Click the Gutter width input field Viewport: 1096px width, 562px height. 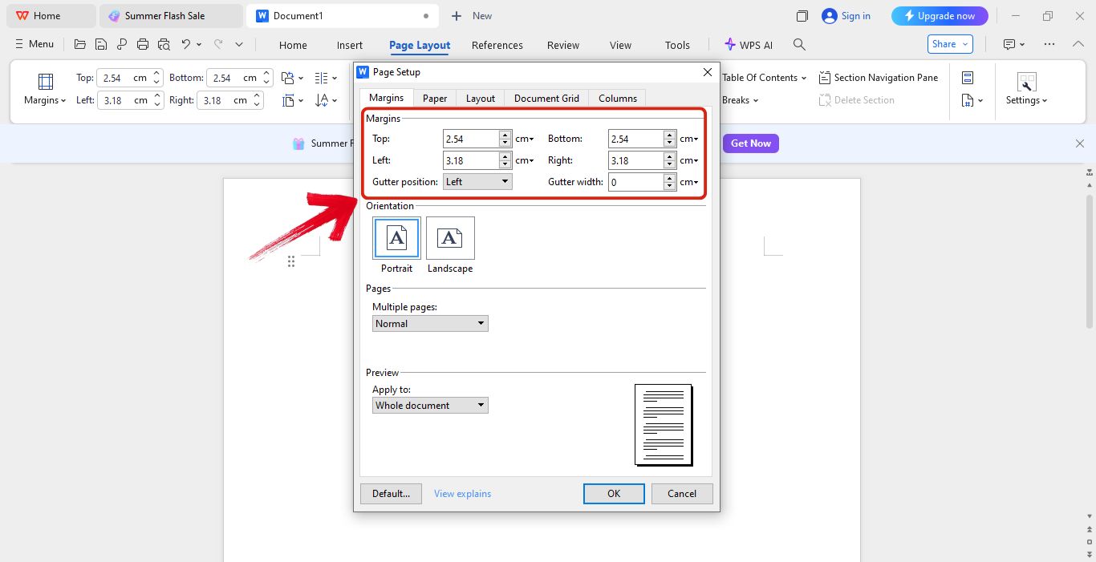[x=636, y=182]
